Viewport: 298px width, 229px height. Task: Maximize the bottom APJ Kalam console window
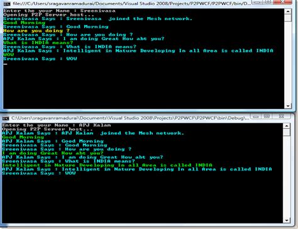click(x=267, y=116)
